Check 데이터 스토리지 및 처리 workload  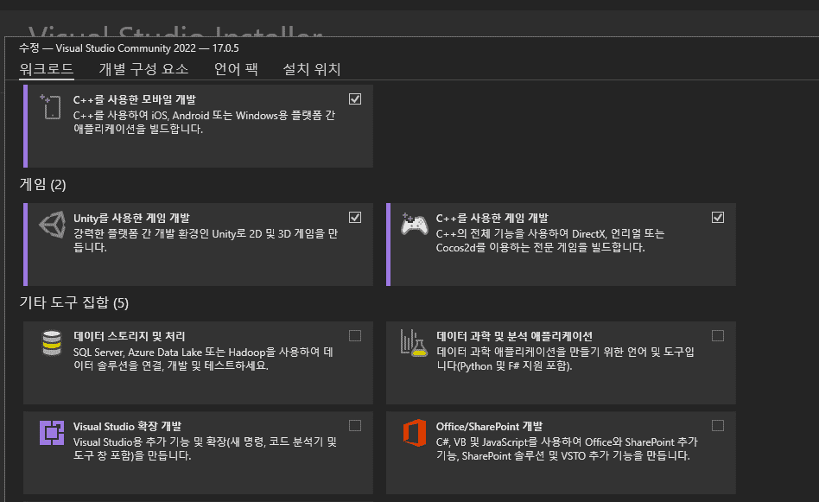pos(355,336)
